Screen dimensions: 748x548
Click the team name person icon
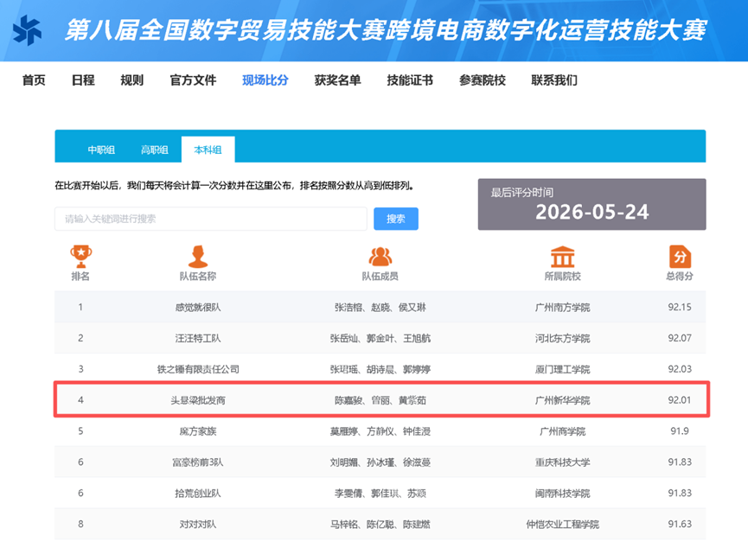pos(198,257)
